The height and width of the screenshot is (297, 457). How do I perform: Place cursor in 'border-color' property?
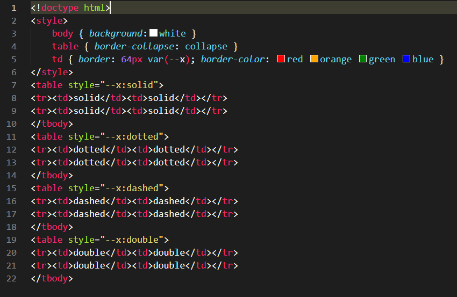[x=233, y=59]
